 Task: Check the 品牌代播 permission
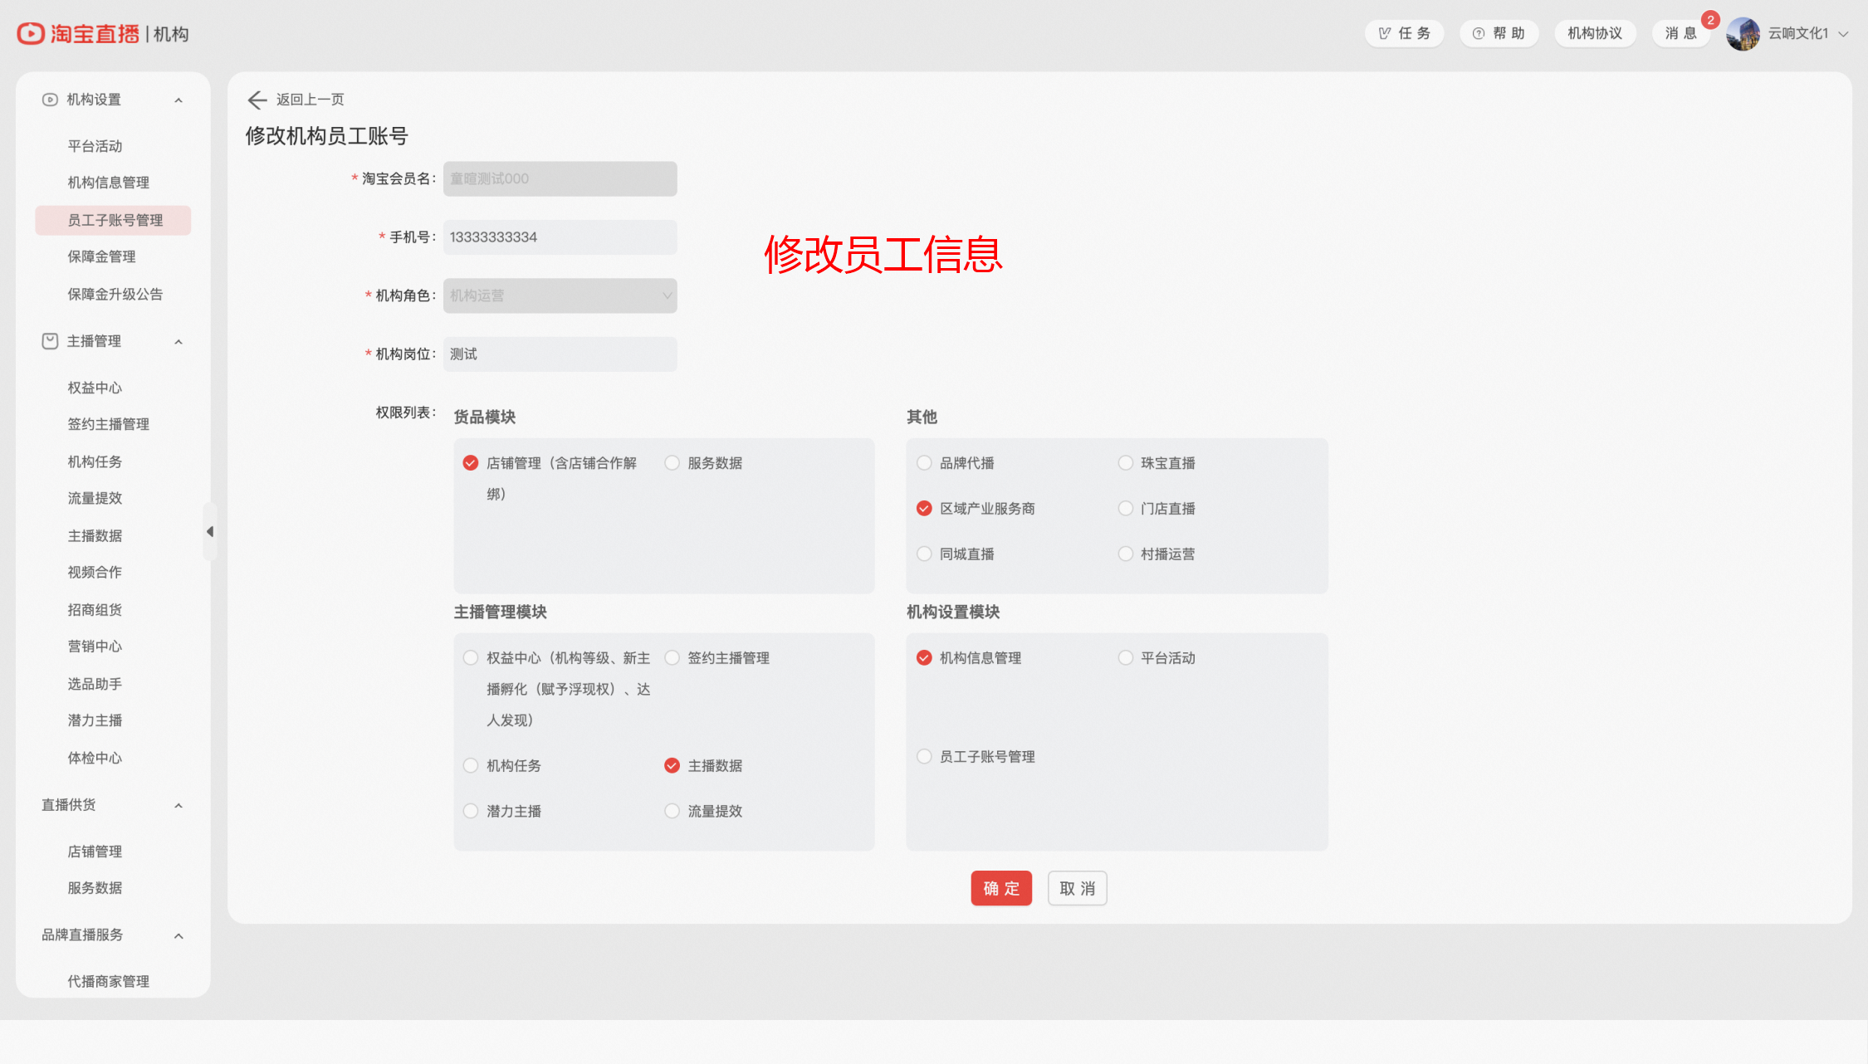click(x=924, y=463)
